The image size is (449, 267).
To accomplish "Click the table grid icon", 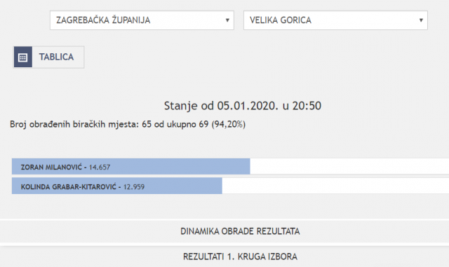I will tap(23, 57).
